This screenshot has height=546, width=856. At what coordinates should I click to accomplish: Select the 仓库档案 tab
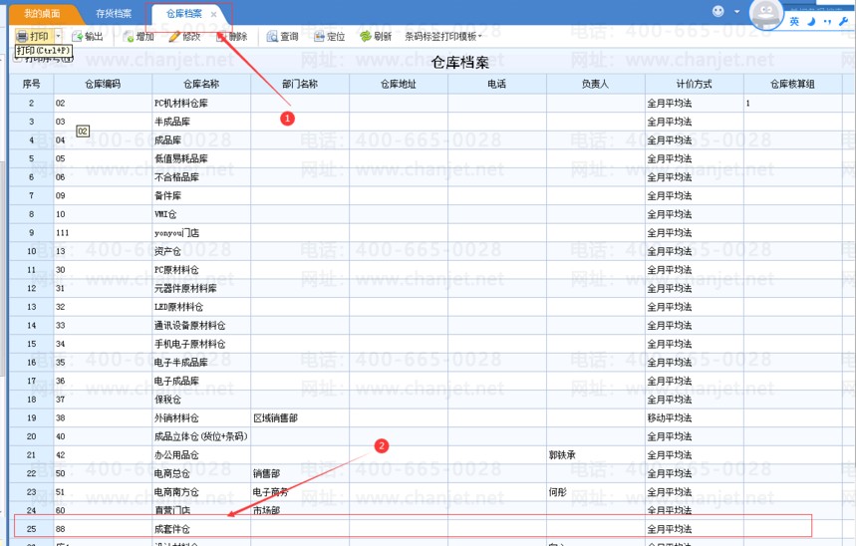184,14
